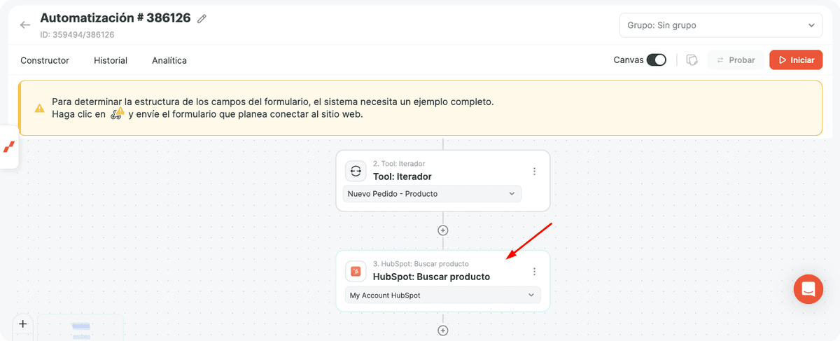Click the copy automation icon
840x341 pixels.
pos(692,60)
